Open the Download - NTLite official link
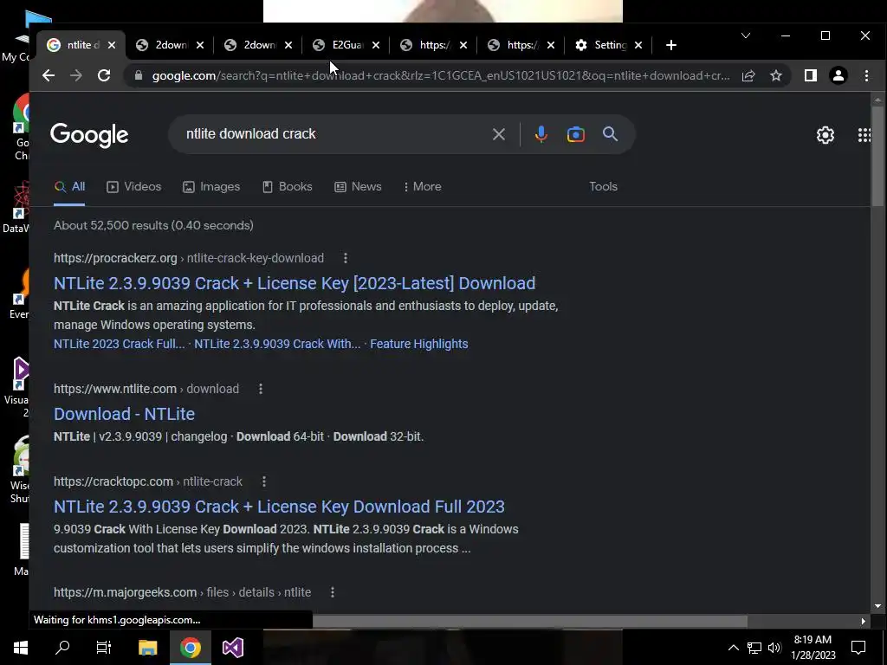The width and height of the screenshot is (887, 665). [x=125, y=414]
